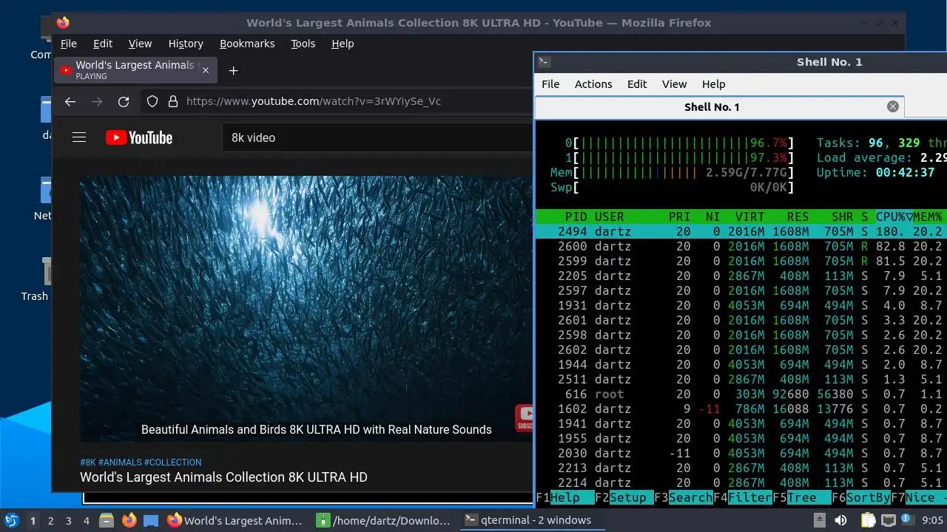Click the Firefox icon in the browser title bar
The height and width of the screenshot is (532, 947).
64,23
